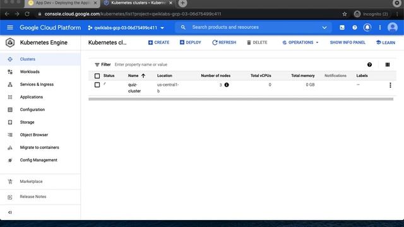Open the filter help icon

click(x=369, y=64)
